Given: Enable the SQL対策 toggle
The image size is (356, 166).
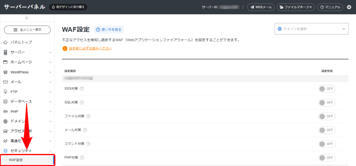Looking at the screenshot, I should point(327,103).
